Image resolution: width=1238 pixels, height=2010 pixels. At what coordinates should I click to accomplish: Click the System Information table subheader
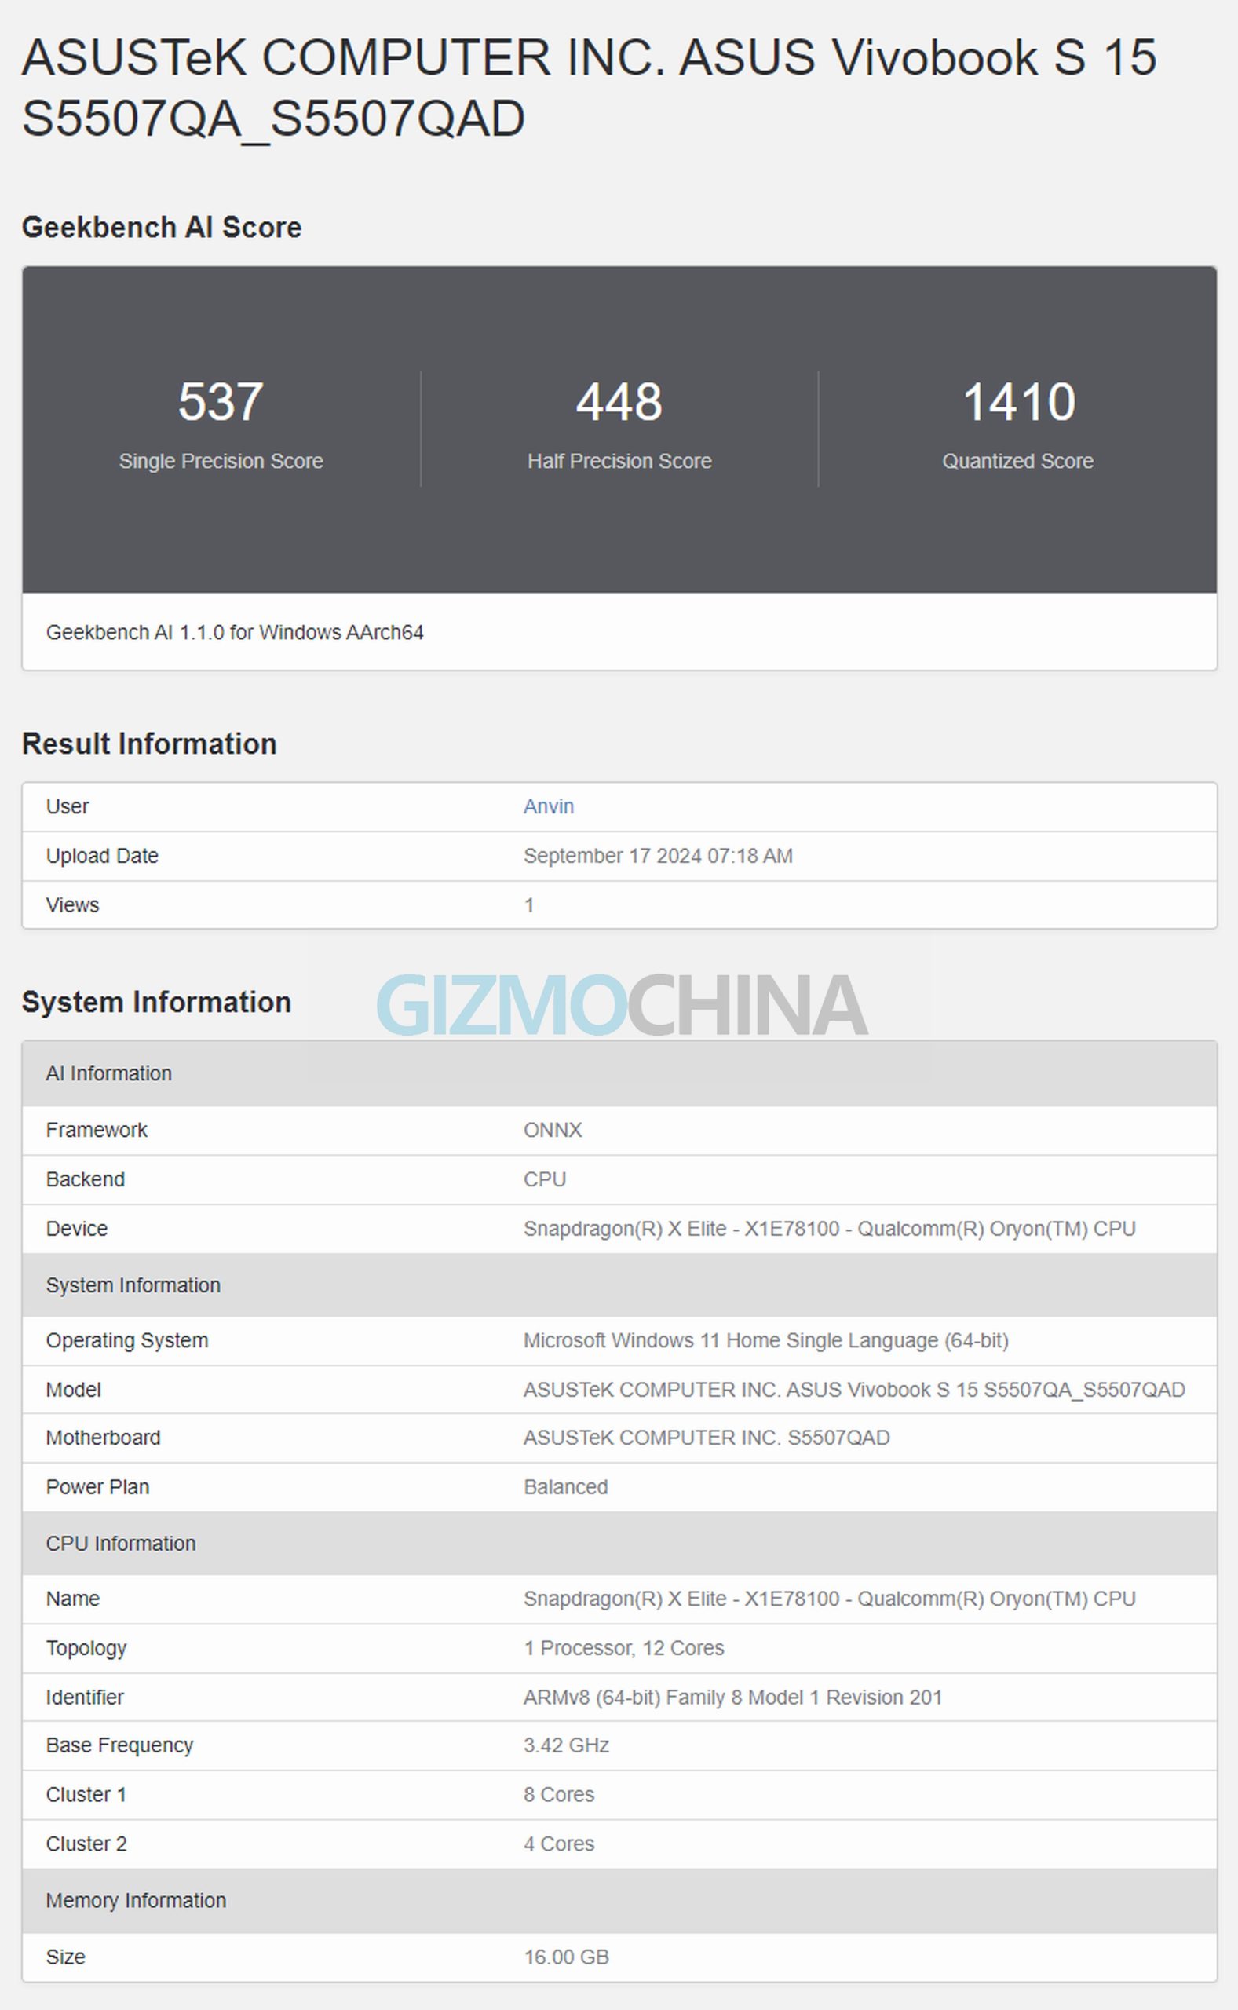[x=619, y=1285]
